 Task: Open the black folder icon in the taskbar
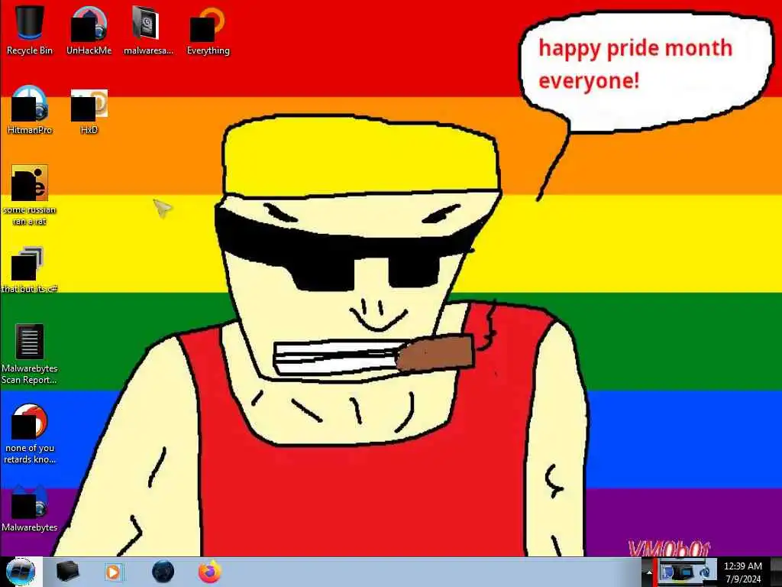[x=67, y=572]
